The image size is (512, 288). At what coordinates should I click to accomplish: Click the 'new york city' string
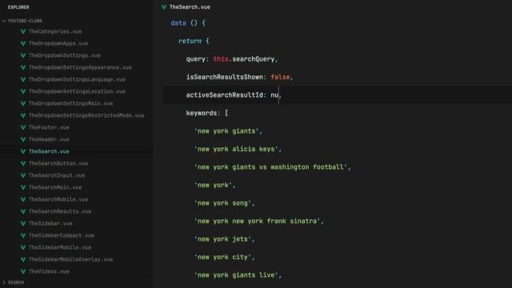tap(222, 258)
